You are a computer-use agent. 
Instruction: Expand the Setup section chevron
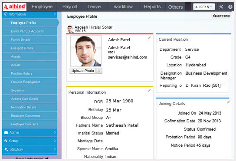[55, 141]
